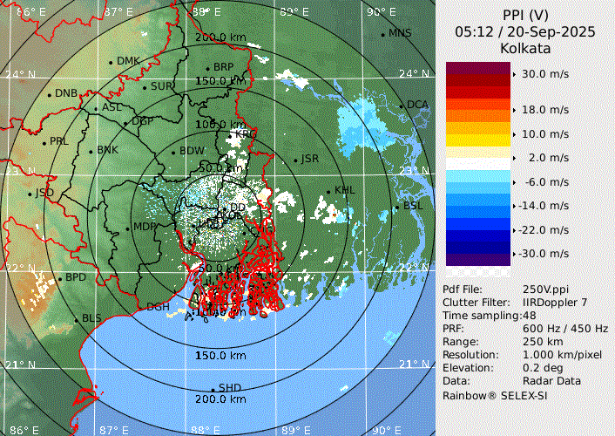The height and width of the screenshot is (436, 615).
Task: Click the BPD station marker
Action: (x=60, y=278)
